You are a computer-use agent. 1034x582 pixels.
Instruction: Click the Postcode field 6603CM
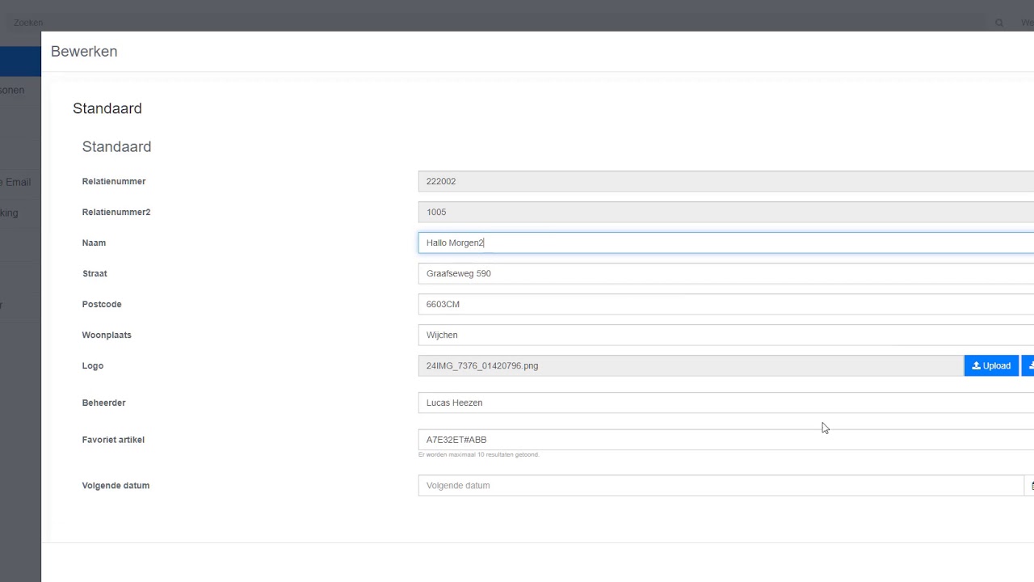point(726,304)
